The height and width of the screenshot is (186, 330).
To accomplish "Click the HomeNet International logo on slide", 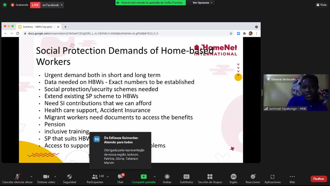I will point(216,50).
